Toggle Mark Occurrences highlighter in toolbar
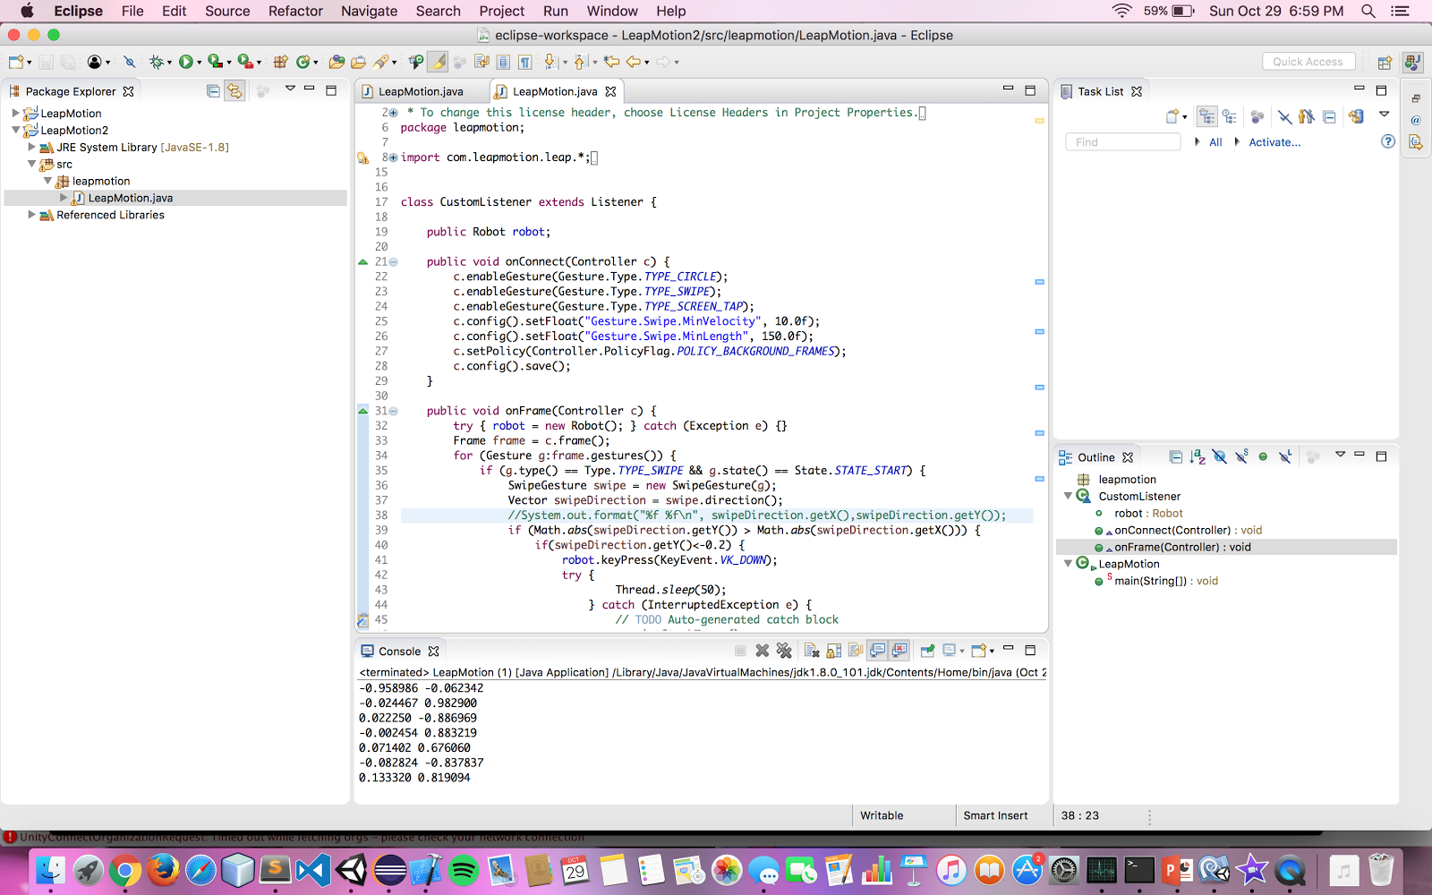1432x895 pixels. coord(438,62)
